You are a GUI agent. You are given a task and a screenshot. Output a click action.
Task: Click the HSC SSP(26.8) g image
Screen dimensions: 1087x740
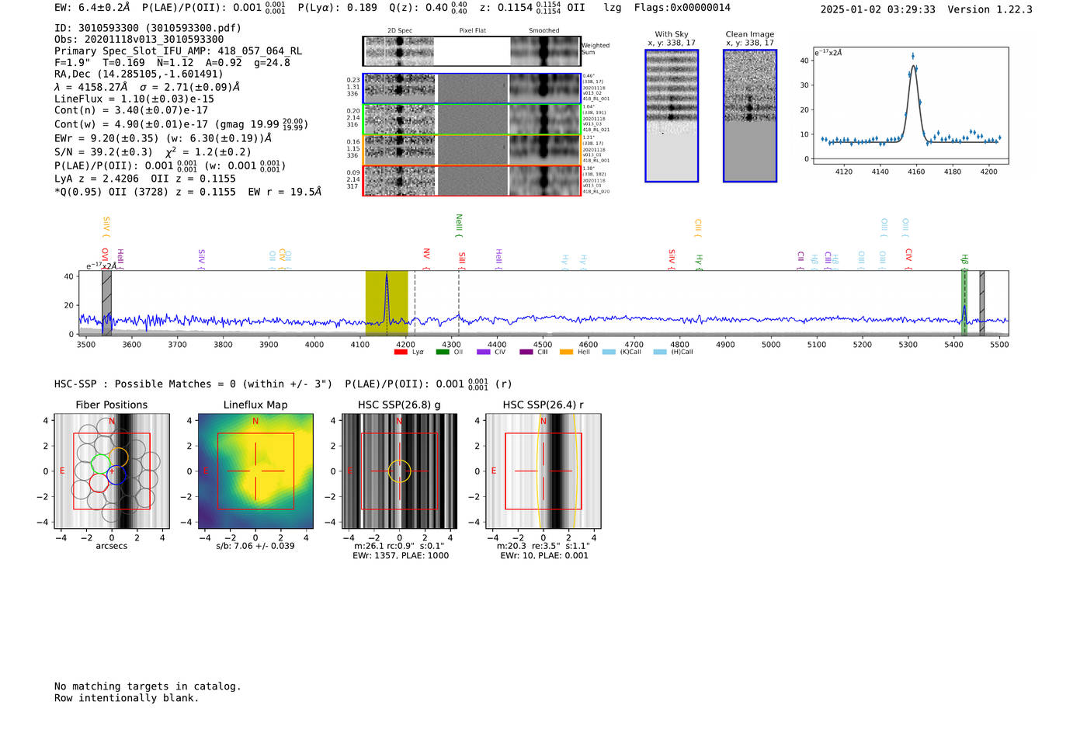click(x=399, y=471)
